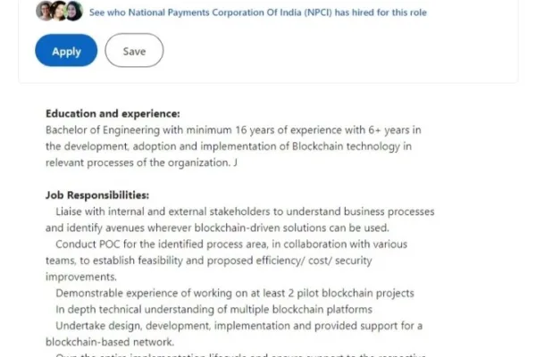Open the NPCI hired-for-this-role link
Screen dimensions: 536x357
coord(258,12)
